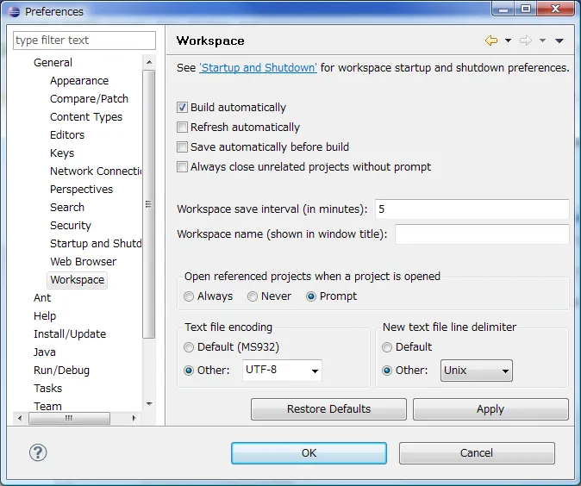581x486 pixels.
Task: Select Default (MS932) text file encoding
Action: 189,347
